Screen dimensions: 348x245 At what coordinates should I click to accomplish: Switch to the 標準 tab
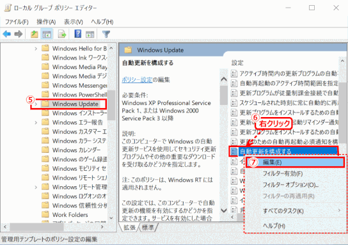point(148,228)
